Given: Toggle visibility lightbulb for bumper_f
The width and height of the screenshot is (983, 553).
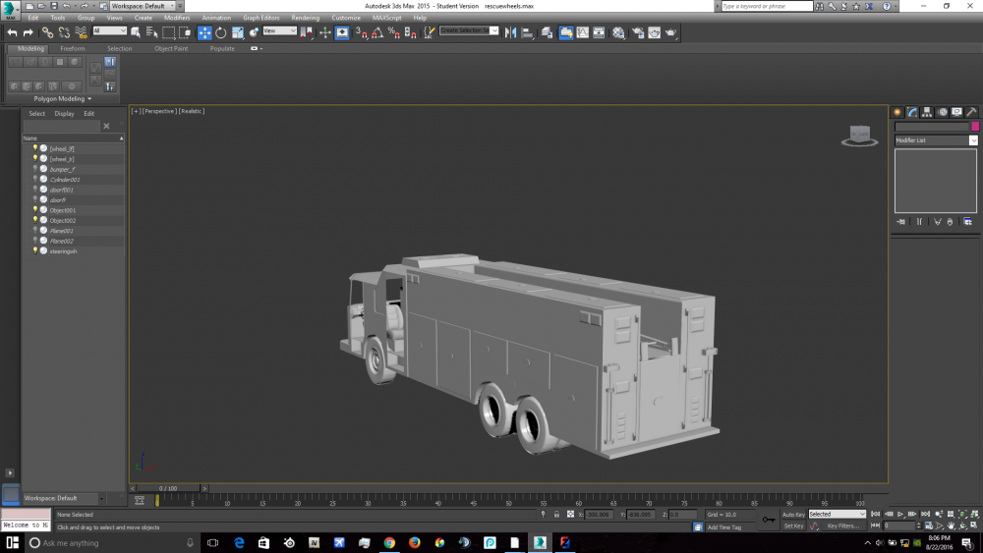Looking at the screenshot, I should (x=35, y=169).
